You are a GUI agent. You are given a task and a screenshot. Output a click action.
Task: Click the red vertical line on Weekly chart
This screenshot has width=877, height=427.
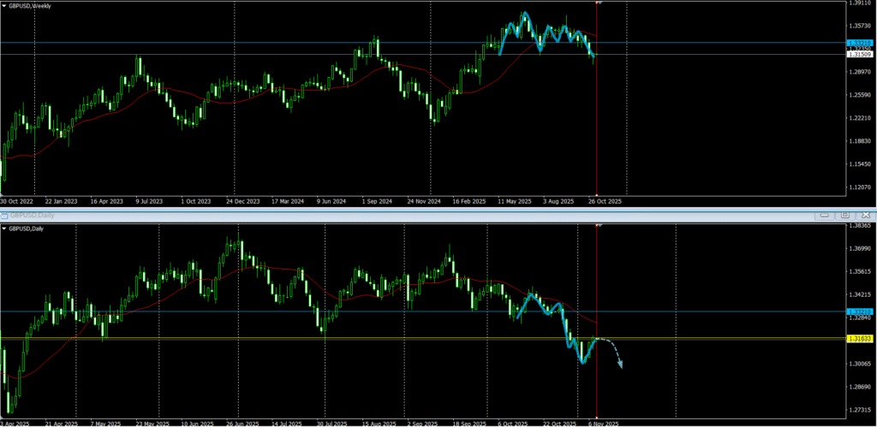click(596, 128)
